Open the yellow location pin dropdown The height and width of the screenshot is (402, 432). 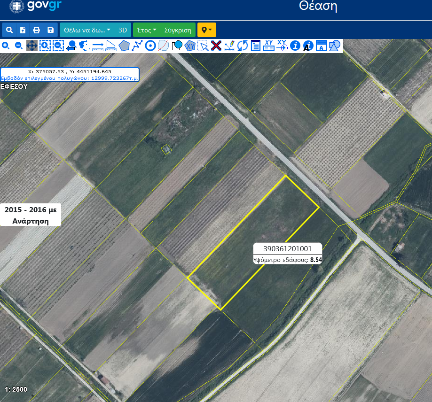point(206,30)
